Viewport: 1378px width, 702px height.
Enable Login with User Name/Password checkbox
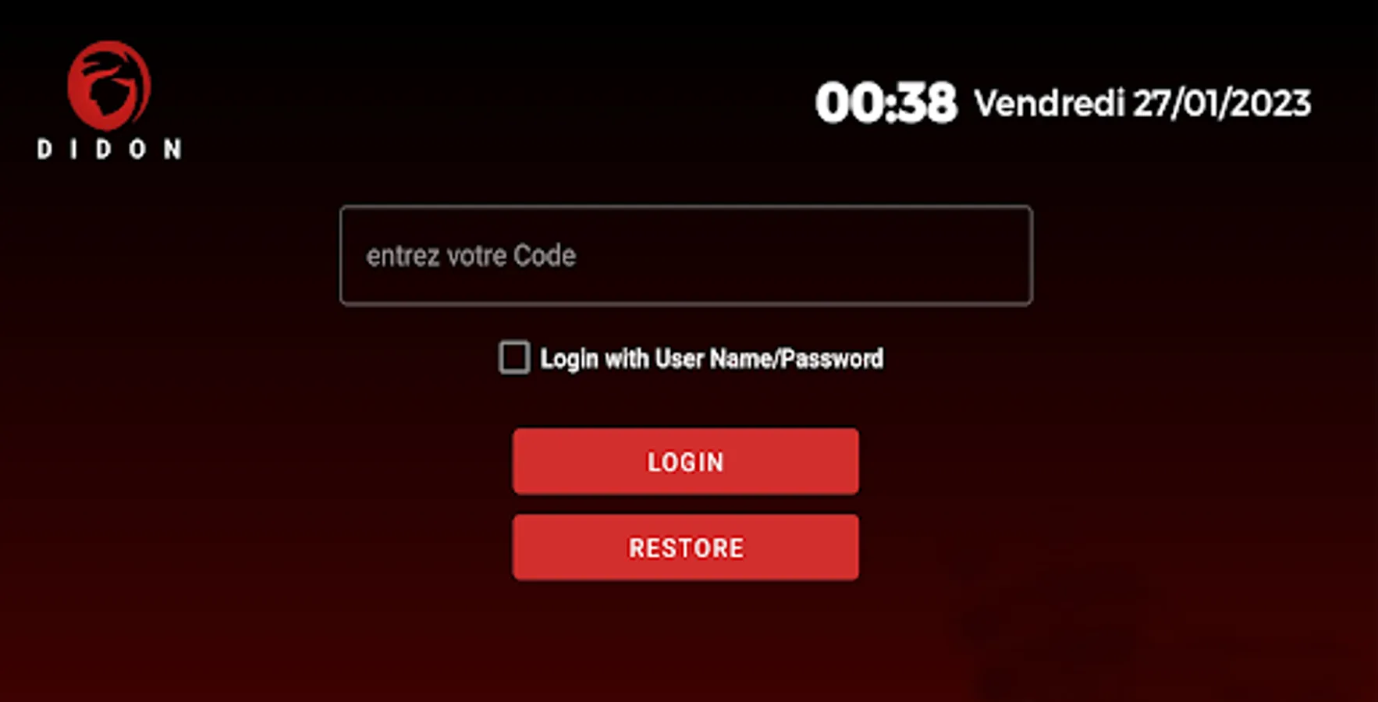click(514, 358)
